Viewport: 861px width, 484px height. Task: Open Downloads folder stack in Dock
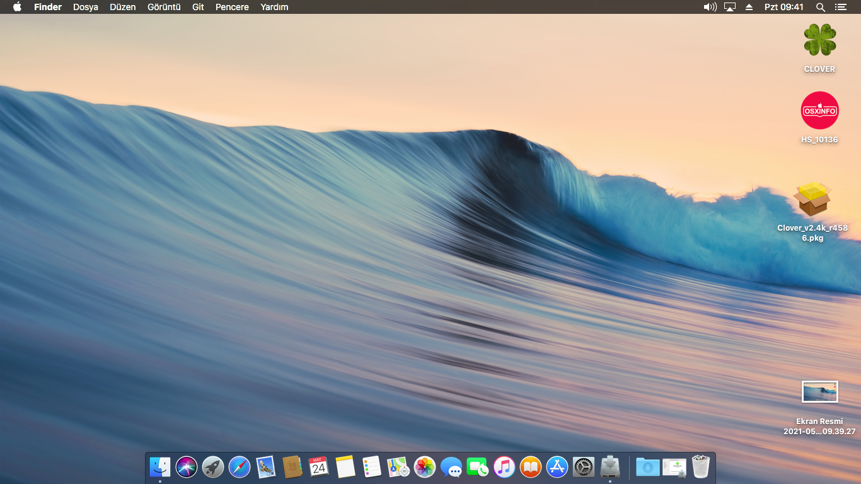(648, 467)
